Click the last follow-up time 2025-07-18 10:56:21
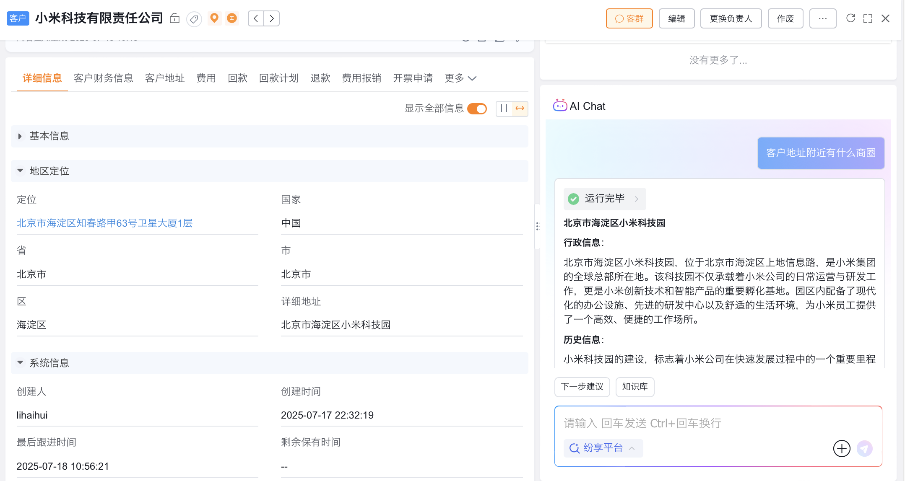This screenshot has width=905, height=481. 63,467
